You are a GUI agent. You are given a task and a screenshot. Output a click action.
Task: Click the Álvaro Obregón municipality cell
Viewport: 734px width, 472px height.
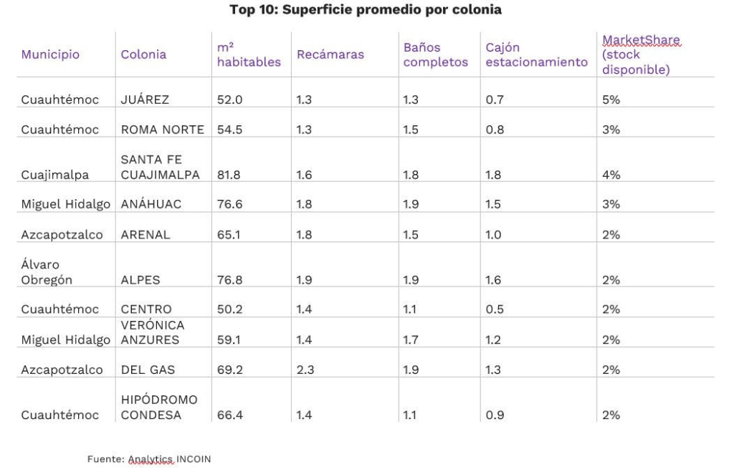pos(47,273)
